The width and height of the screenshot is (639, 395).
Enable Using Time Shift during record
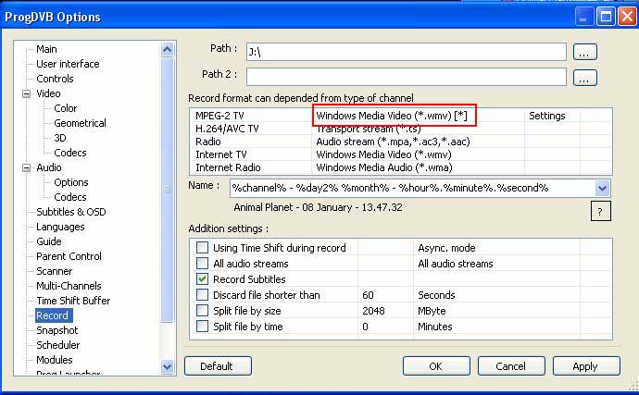click(202, 248)
